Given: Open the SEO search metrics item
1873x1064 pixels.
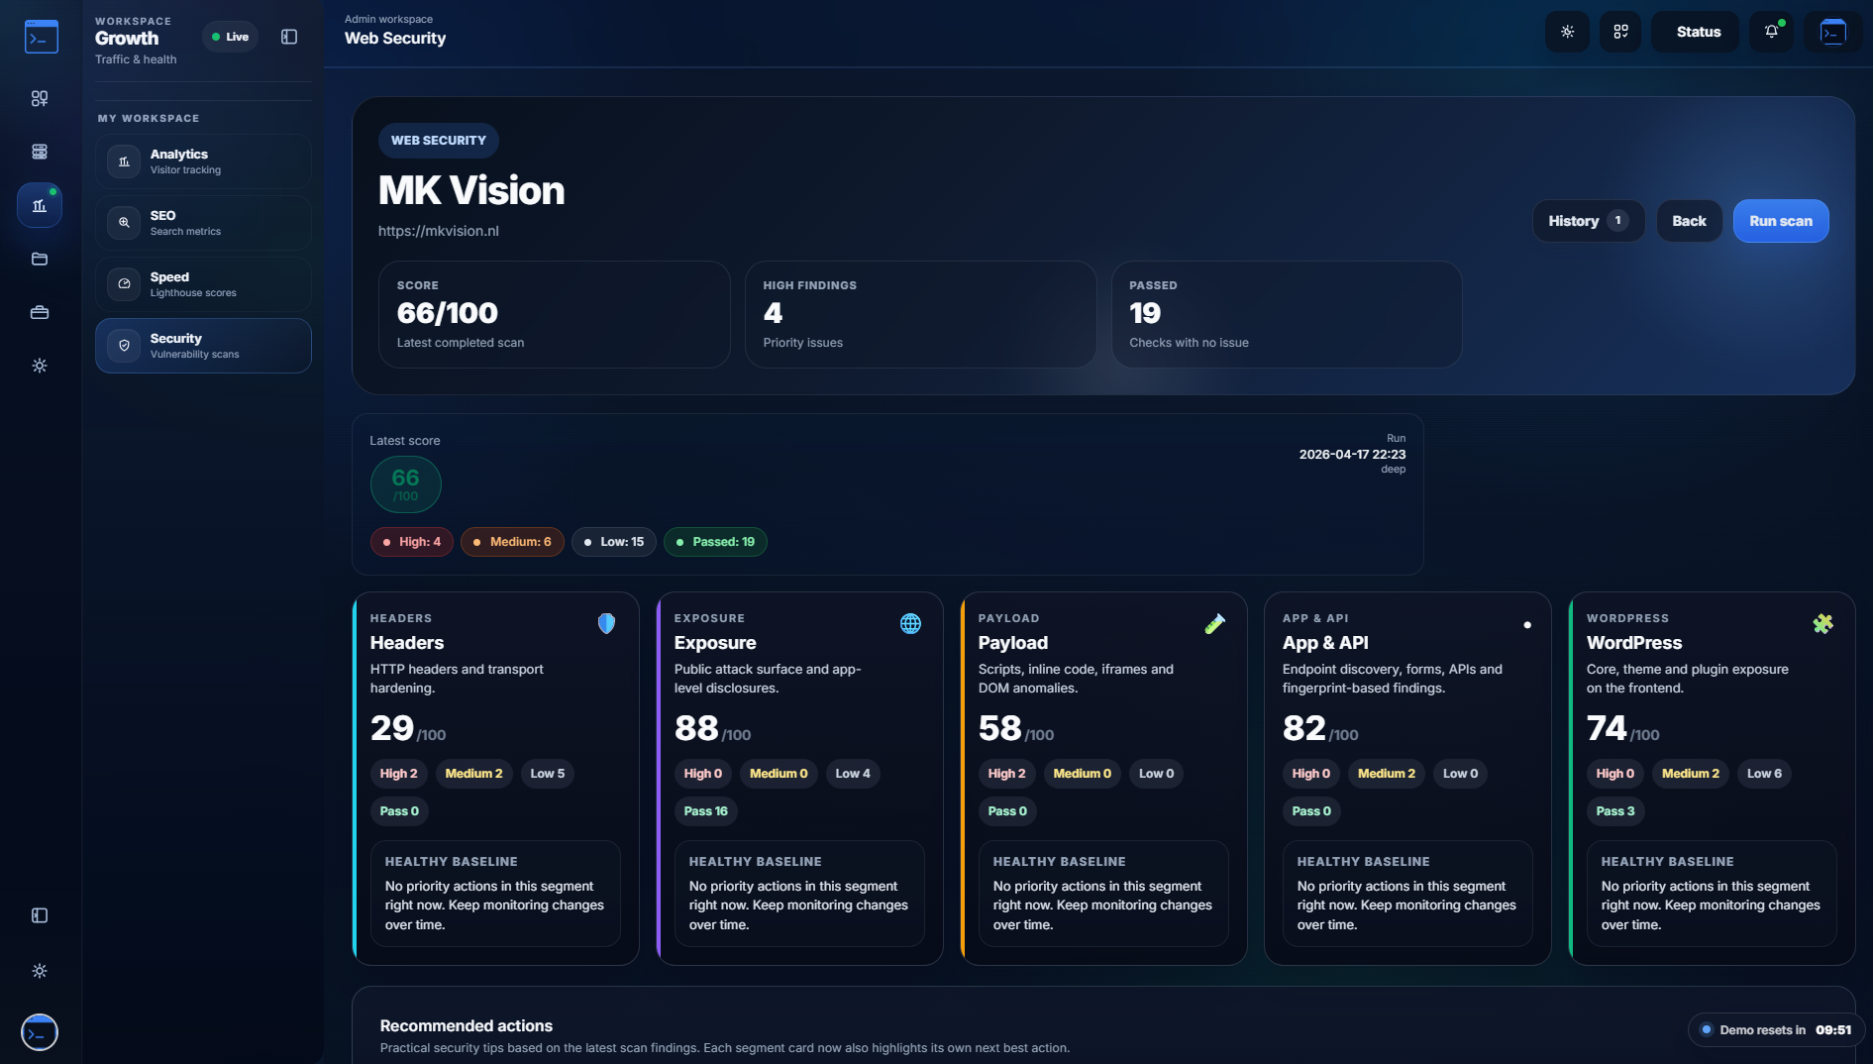Looking at the screenshot, I should tap(203, 223).
